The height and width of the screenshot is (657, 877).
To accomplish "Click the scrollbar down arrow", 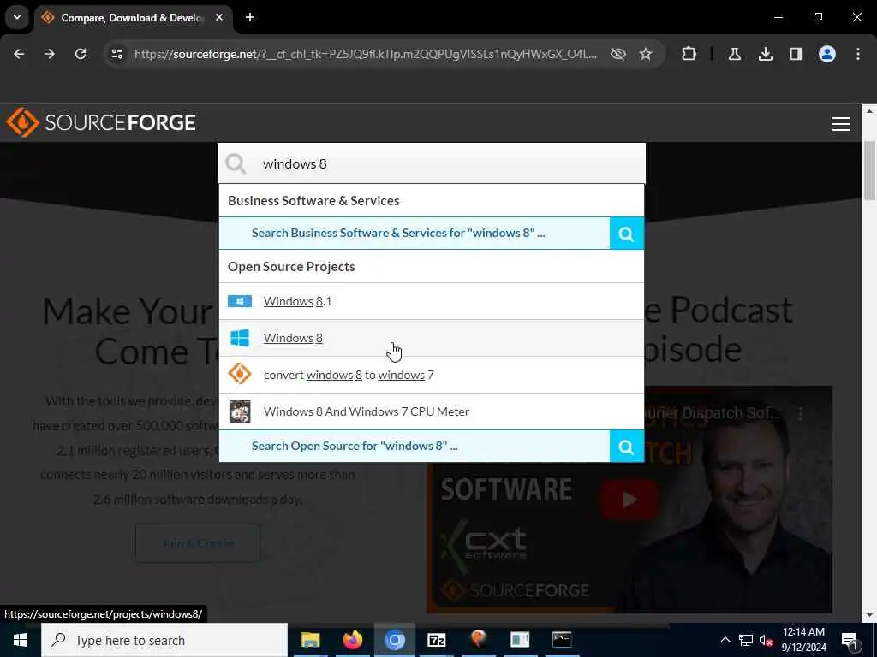I will pos(869,615).
